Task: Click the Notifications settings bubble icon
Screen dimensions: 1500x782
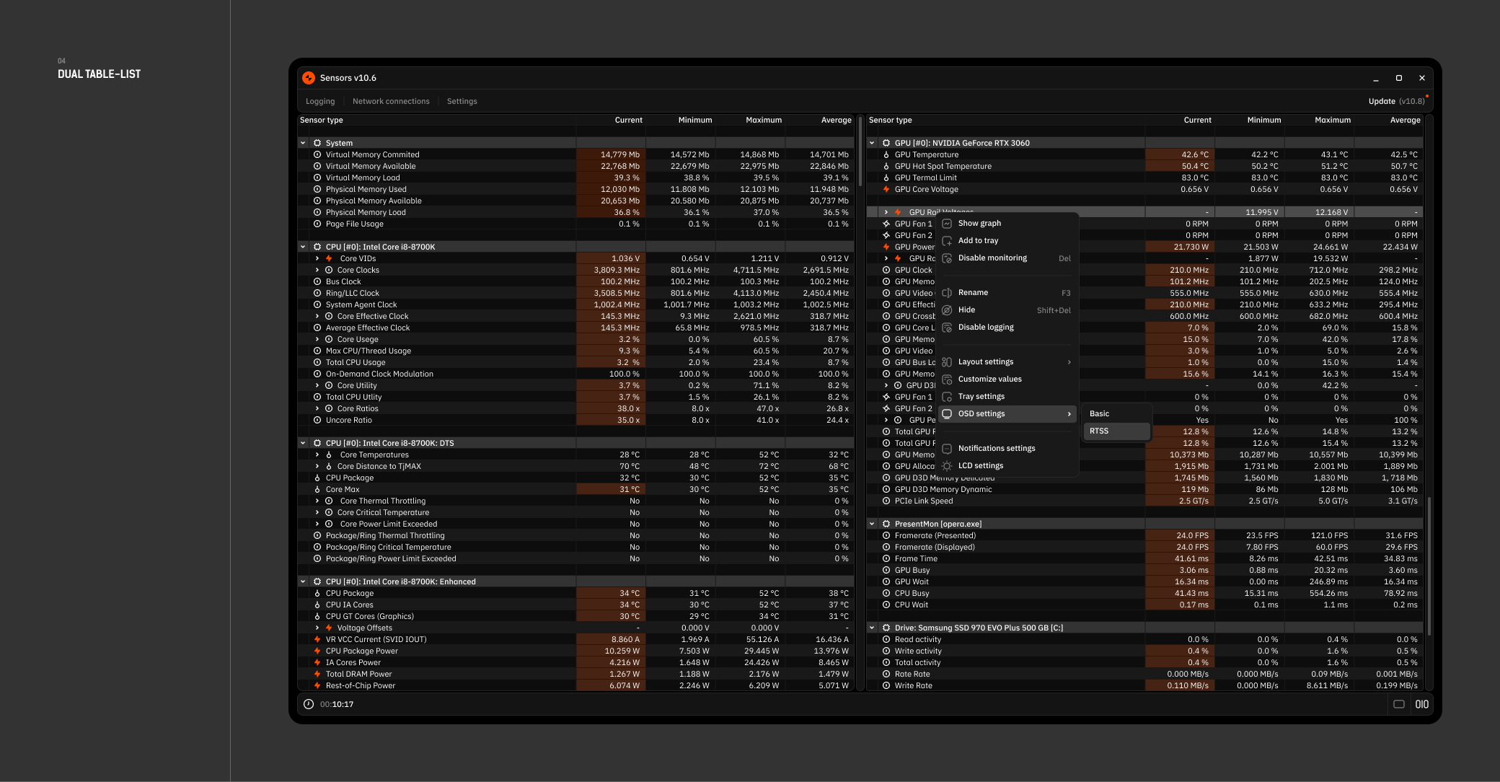Action: [x=947, y=449]
